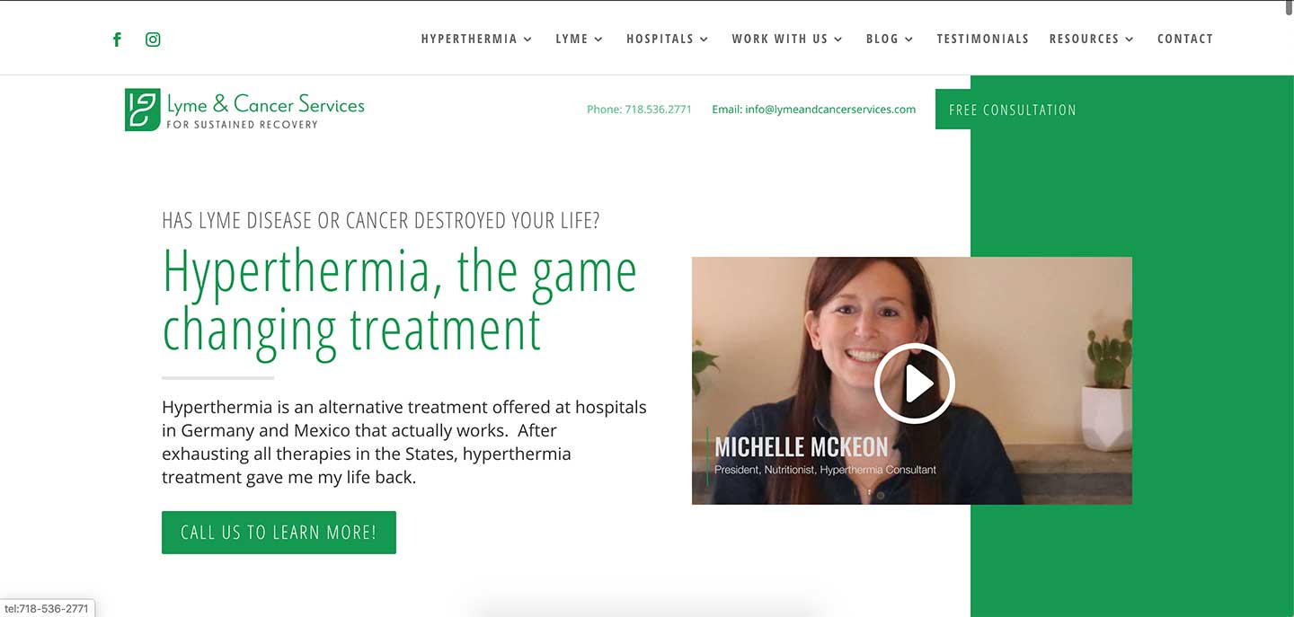Open the Work With Us menu
This screenshot has height=617, width=1294.
tap(787, 39)
